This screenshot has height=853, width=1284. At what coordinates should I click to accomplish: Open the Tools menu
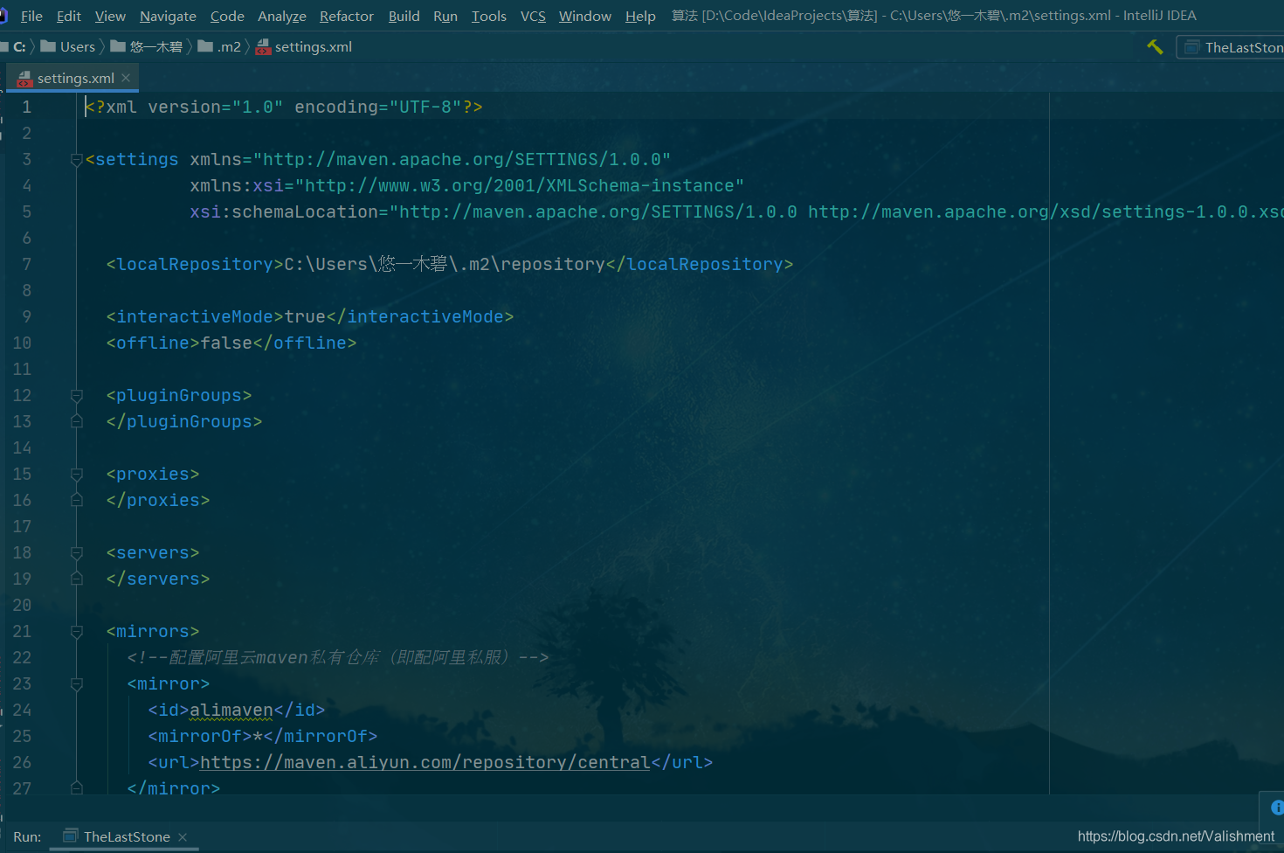(x=489, y=16)
